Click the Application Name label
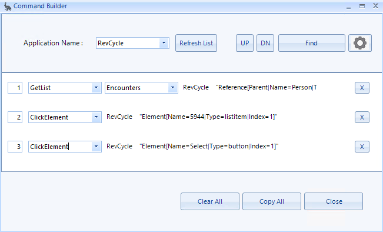The image size is (383, 232). pos(54,43)
